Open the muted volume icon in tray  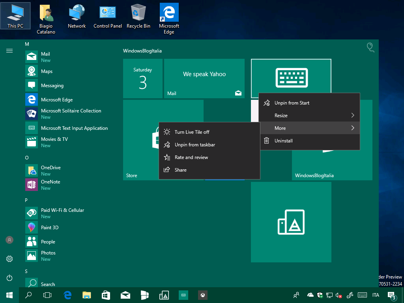tap(339, 295)
